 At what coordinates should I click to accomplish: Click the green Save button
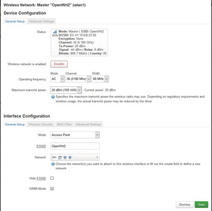click(201, 204)
